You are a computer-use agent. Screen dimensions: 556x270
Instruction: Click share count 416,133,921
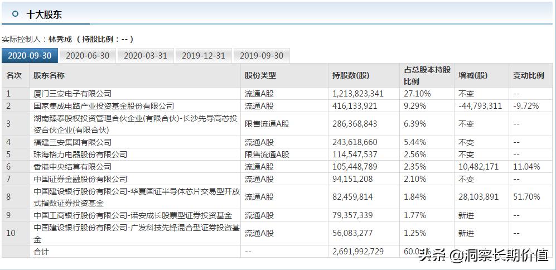(x=355, y=106)
